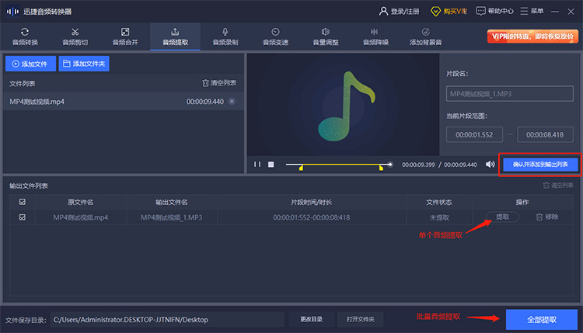This screenshot has width=583, height=333.
Task: Click the 迅捷音频转换器 app logo icon
Action: coord(12,12)
